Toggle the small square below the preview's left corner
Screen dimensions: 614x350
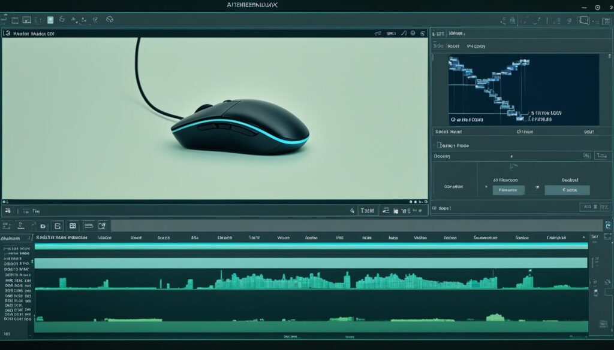tap(8, 211)
